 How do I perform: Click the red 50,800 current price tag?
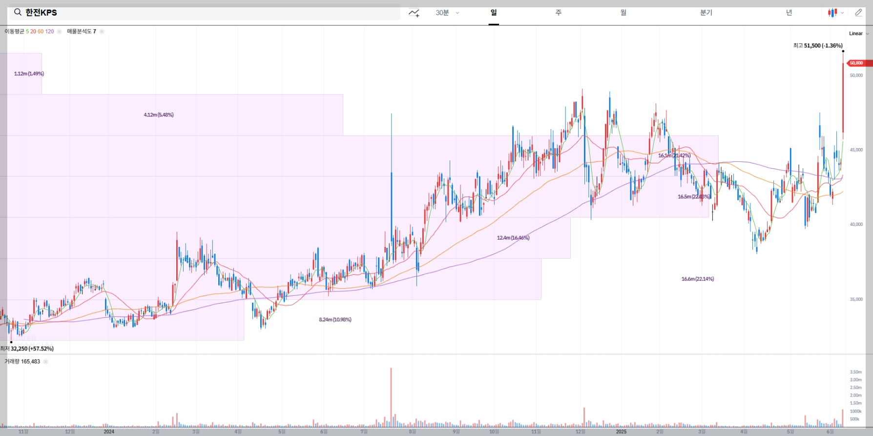click(860, 63)
